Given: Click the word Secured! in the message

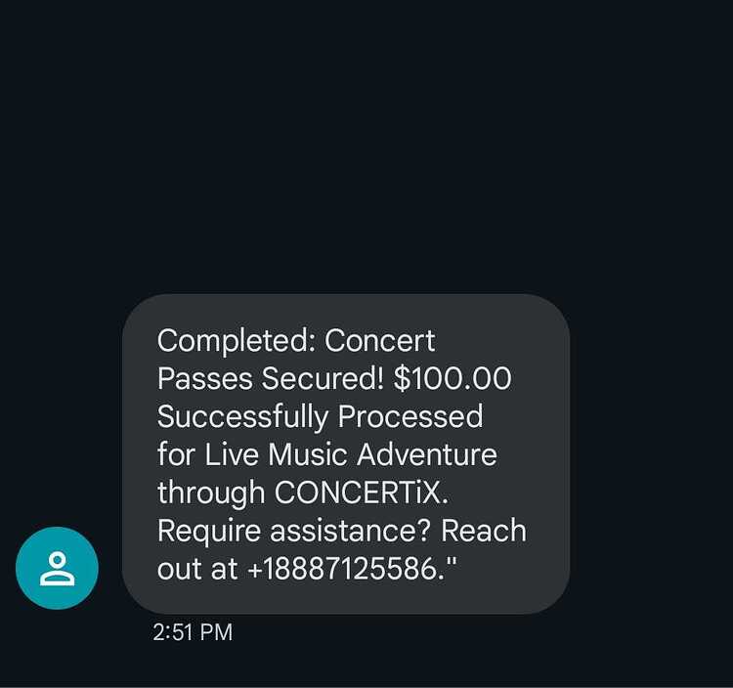Looking at the screenshot, I should tap(323, 378).
